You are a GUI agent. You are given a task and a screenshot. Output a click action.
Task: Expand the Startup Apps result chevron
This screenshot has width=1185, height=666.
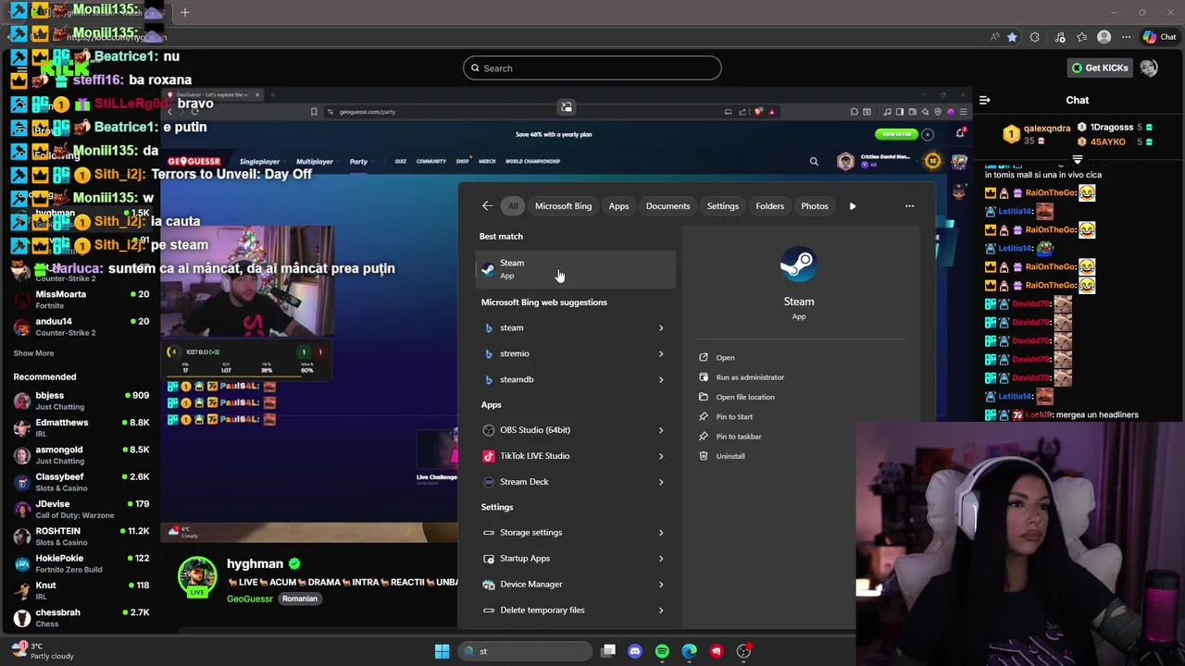click(661, 559)
